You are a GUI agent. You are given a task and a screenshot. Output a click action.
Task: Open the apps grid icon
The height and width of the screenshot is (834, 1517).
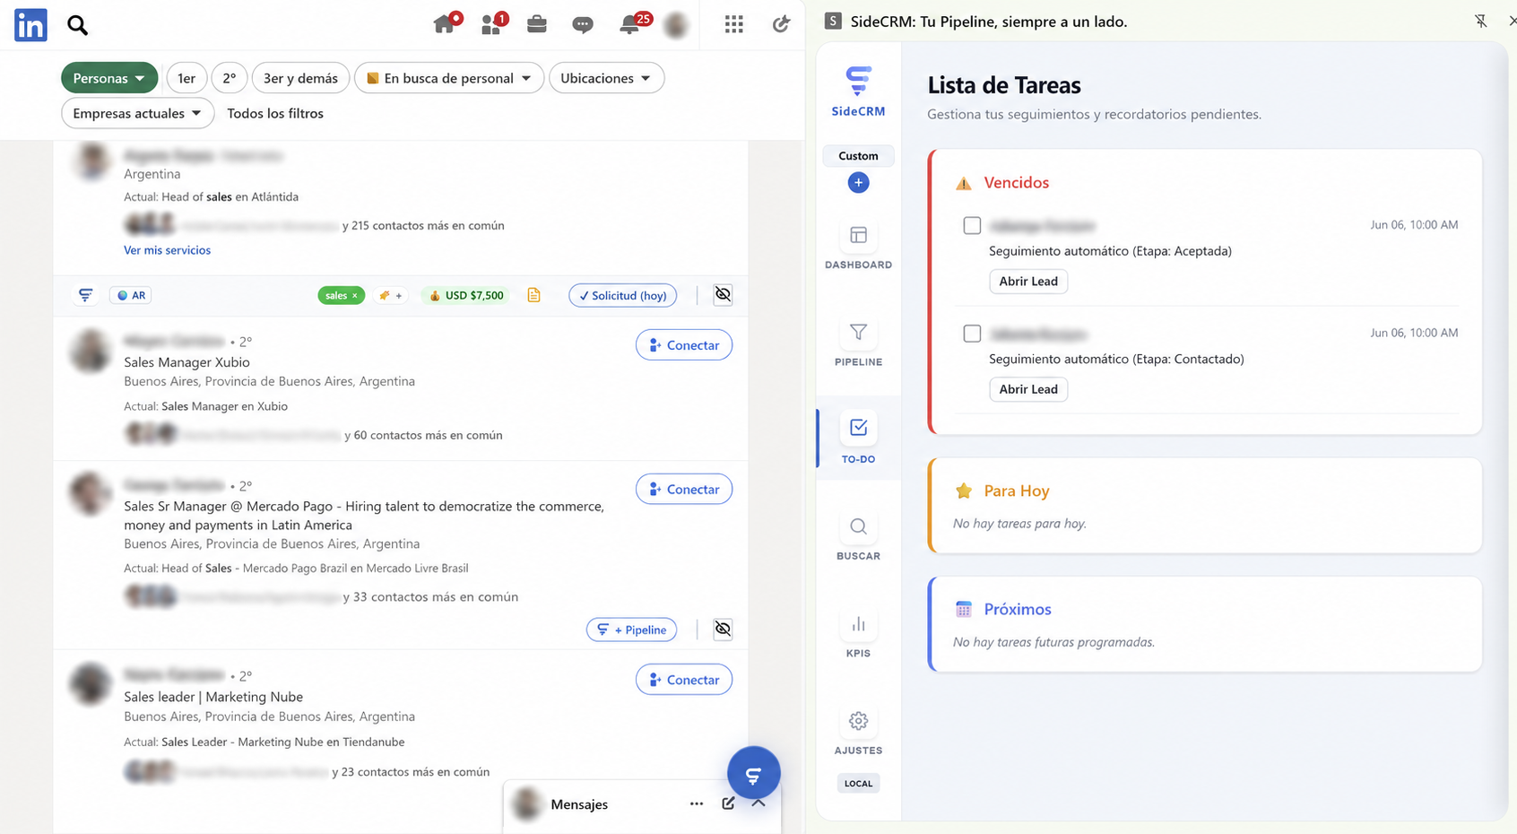(x=734, y=24)
